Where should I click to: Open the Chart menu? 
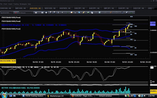5,4
